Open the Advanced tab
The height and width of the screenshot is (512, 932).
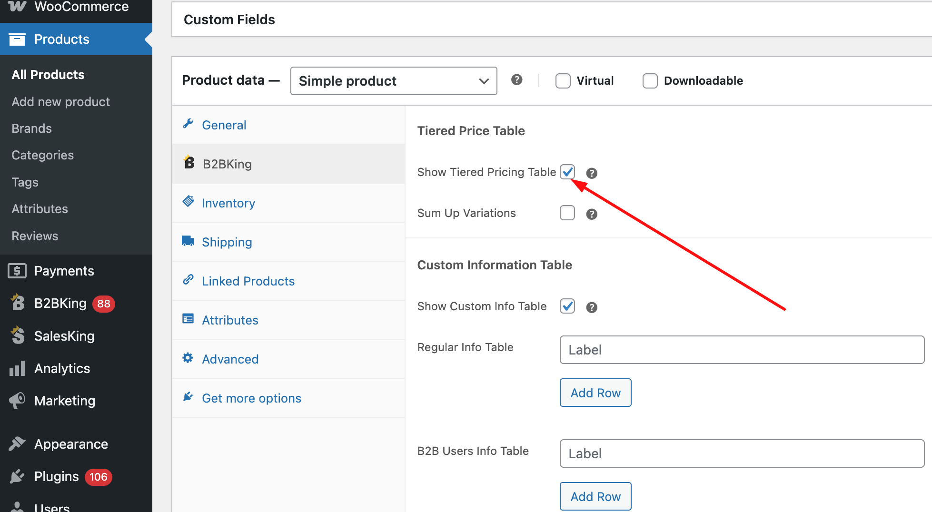click(x=288, y=359)
